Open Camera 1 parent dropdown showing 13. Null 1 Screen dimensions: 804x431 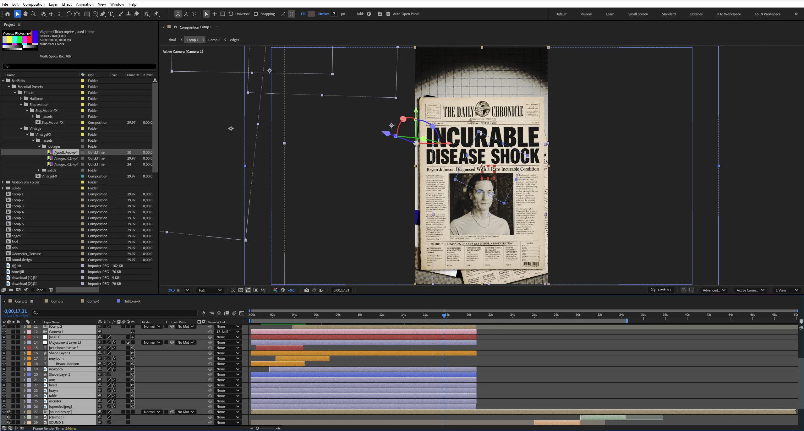pyautogui.click(x=228, y=332)
